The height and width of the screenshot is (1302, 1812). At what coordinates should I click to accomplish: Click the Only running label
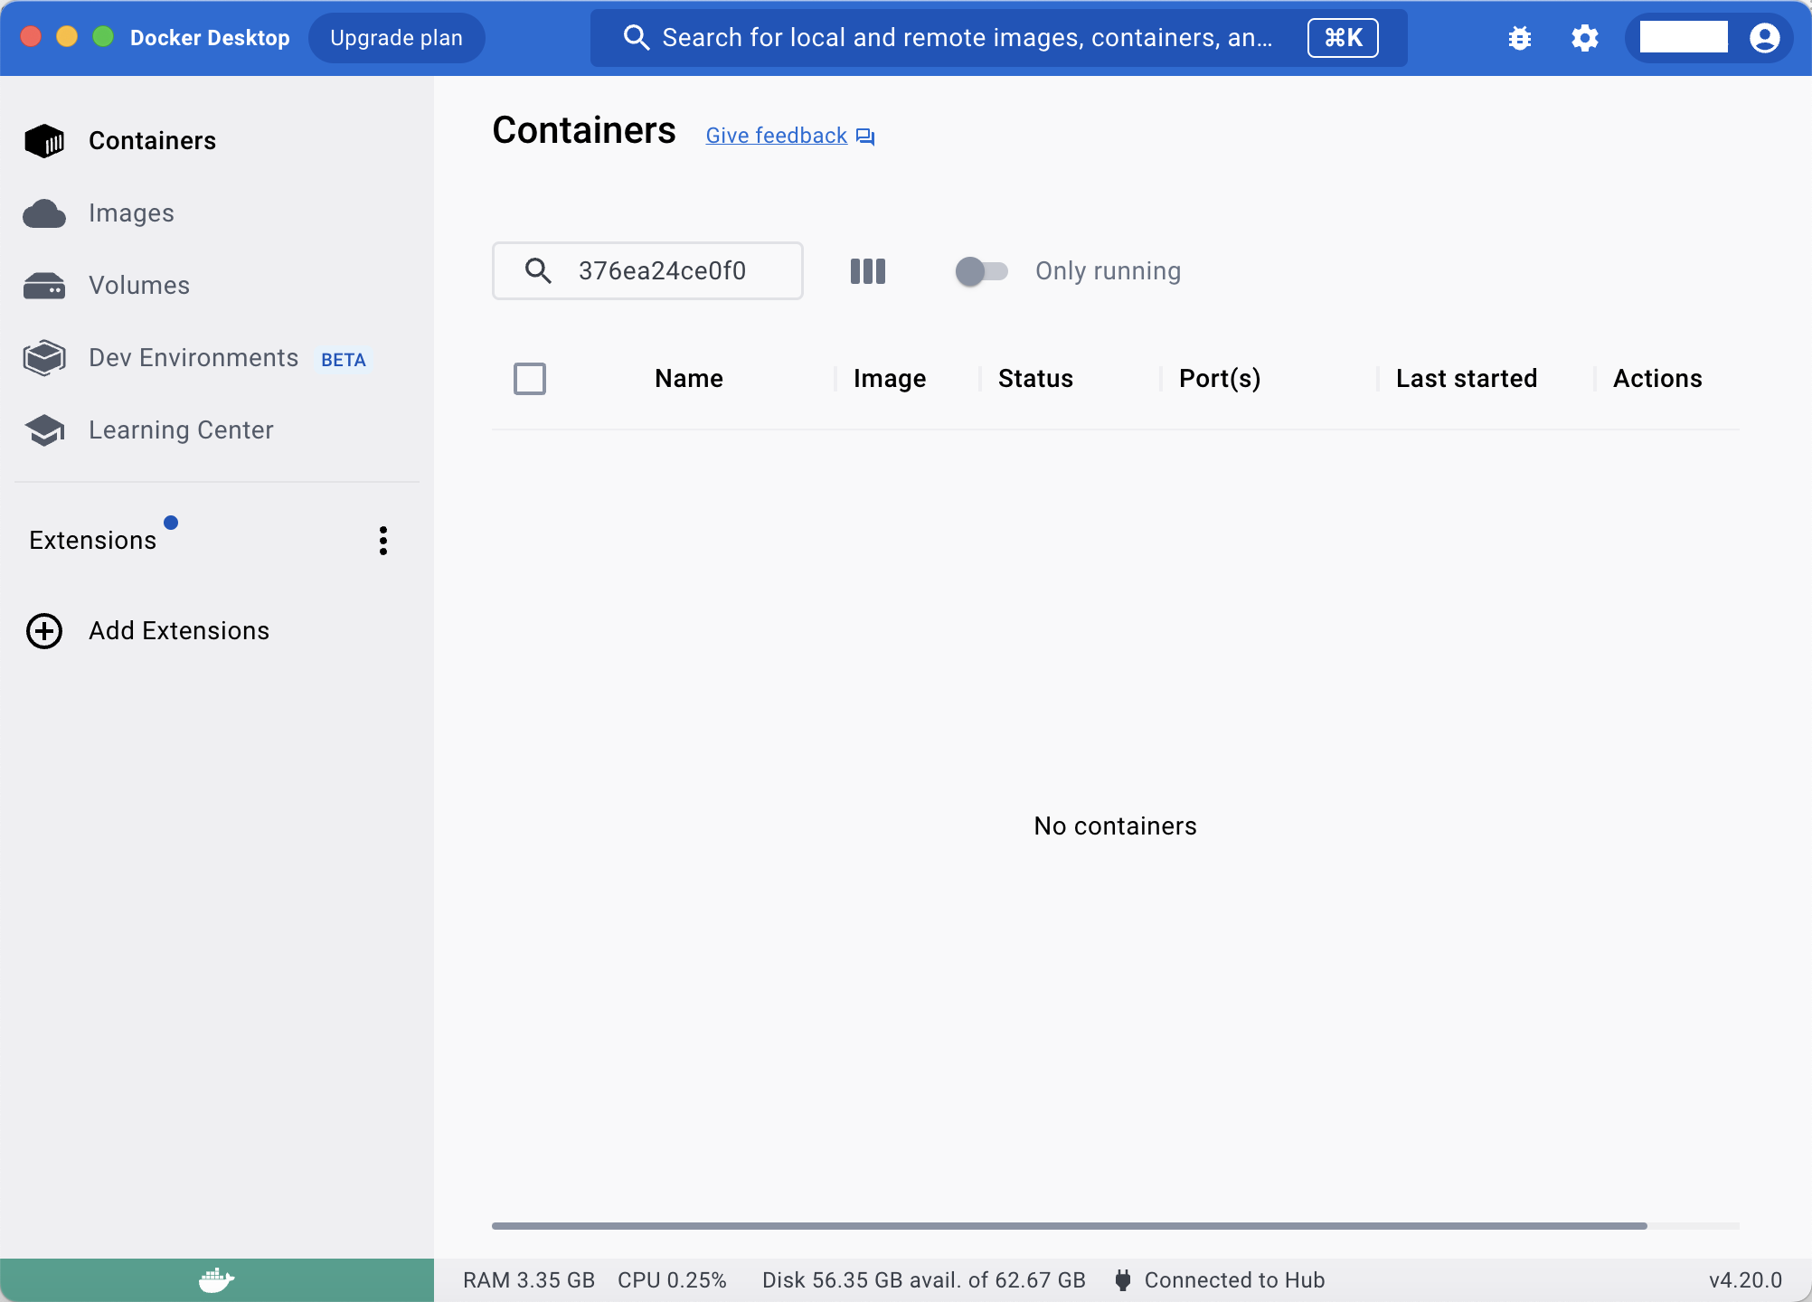(x=1108, y=271)
